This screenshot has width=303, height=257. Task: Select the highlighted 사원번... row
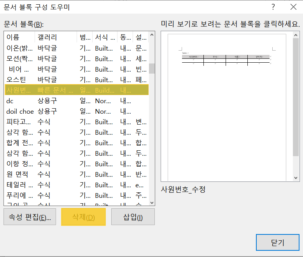(77, 90)
